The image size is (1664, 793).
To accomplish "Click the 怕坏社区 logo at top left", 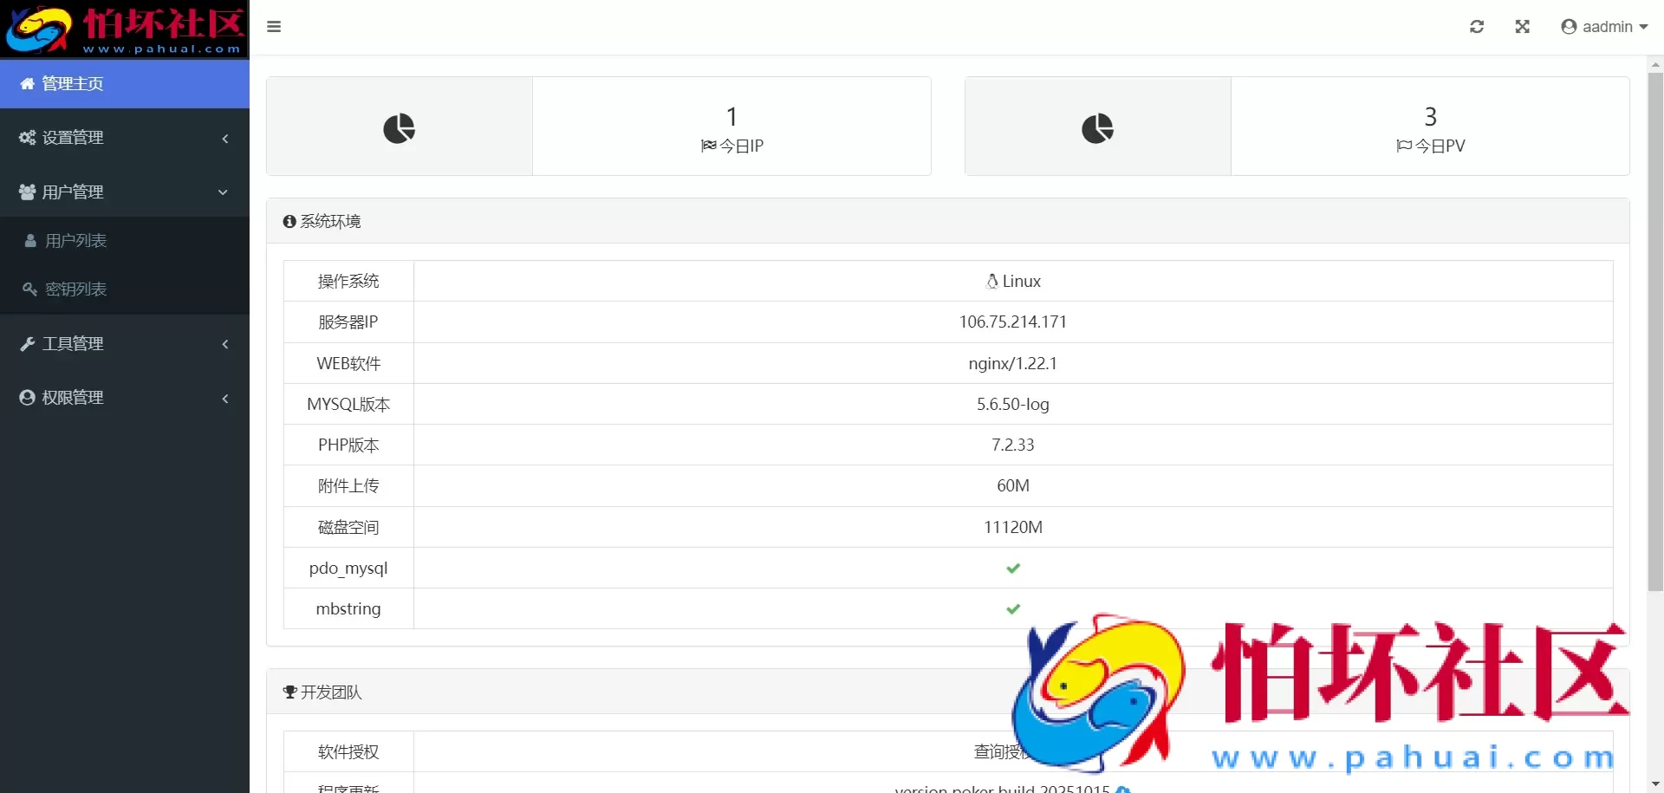I will [x=125, y=29].
